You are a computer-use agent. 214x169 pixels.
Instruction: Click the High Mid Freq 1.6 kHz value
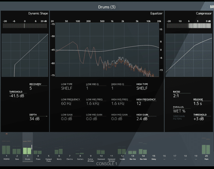(x=118, y=103)
